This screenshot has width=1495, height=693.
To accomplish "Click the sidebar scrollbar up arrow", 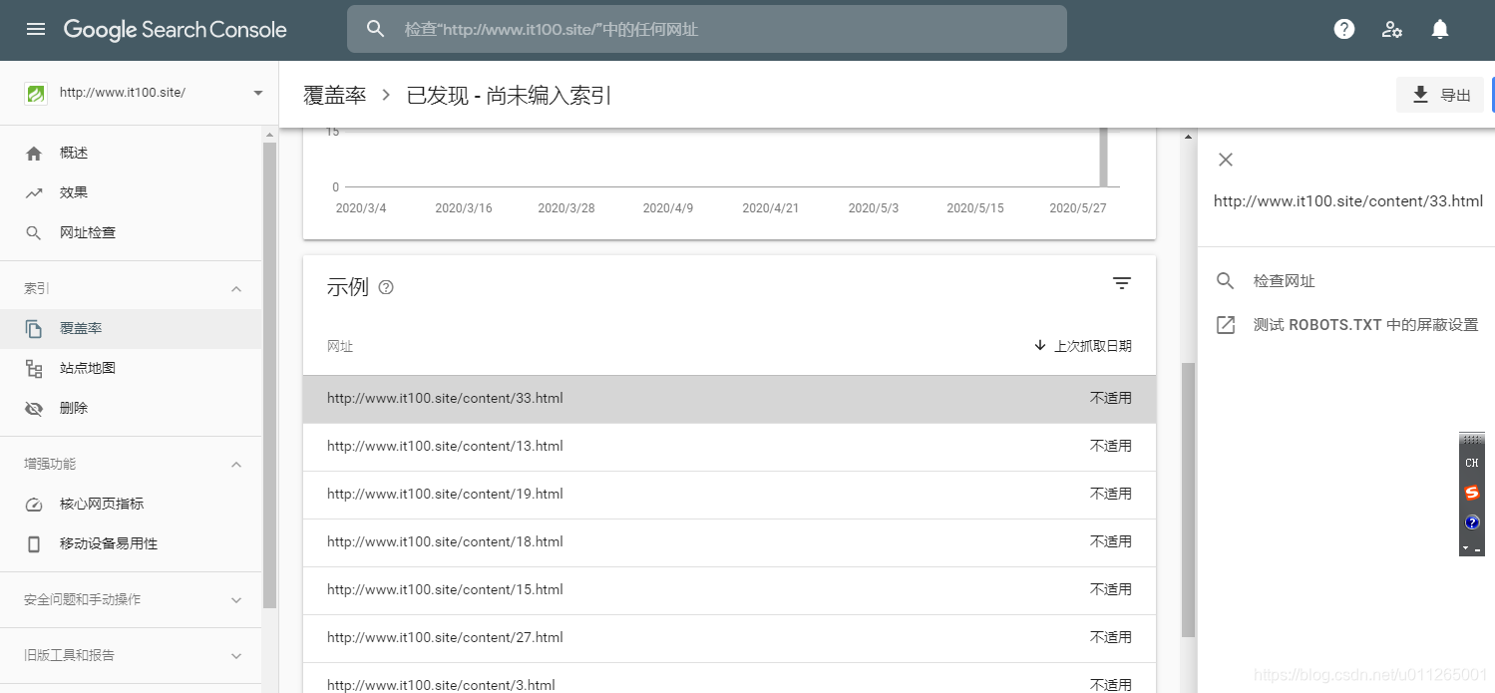I will [269, 134].
